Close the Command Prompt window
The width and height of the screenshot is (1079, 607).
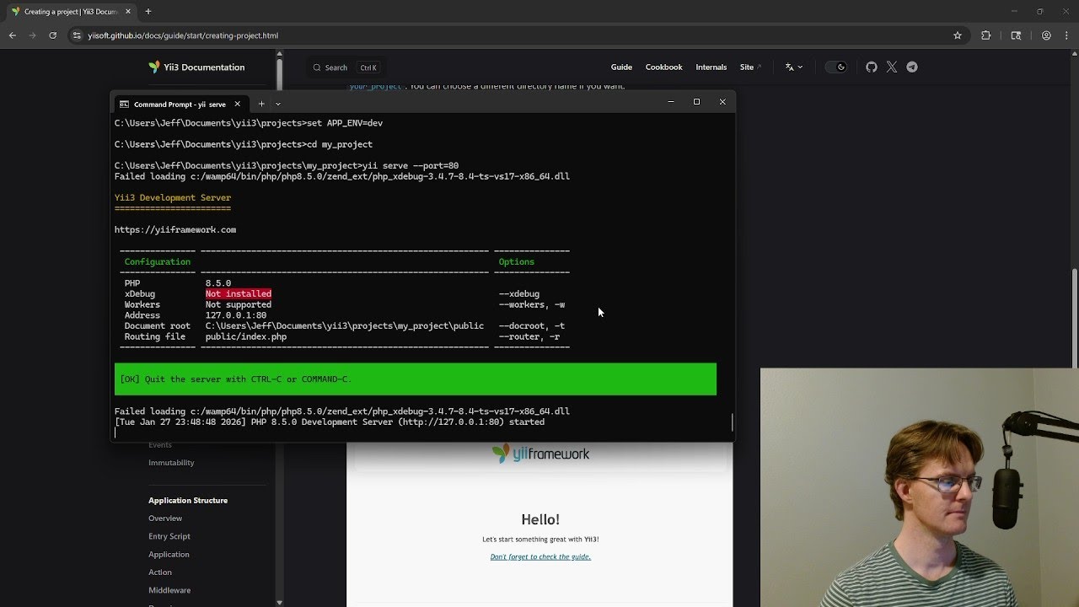[x=722, y=102]
